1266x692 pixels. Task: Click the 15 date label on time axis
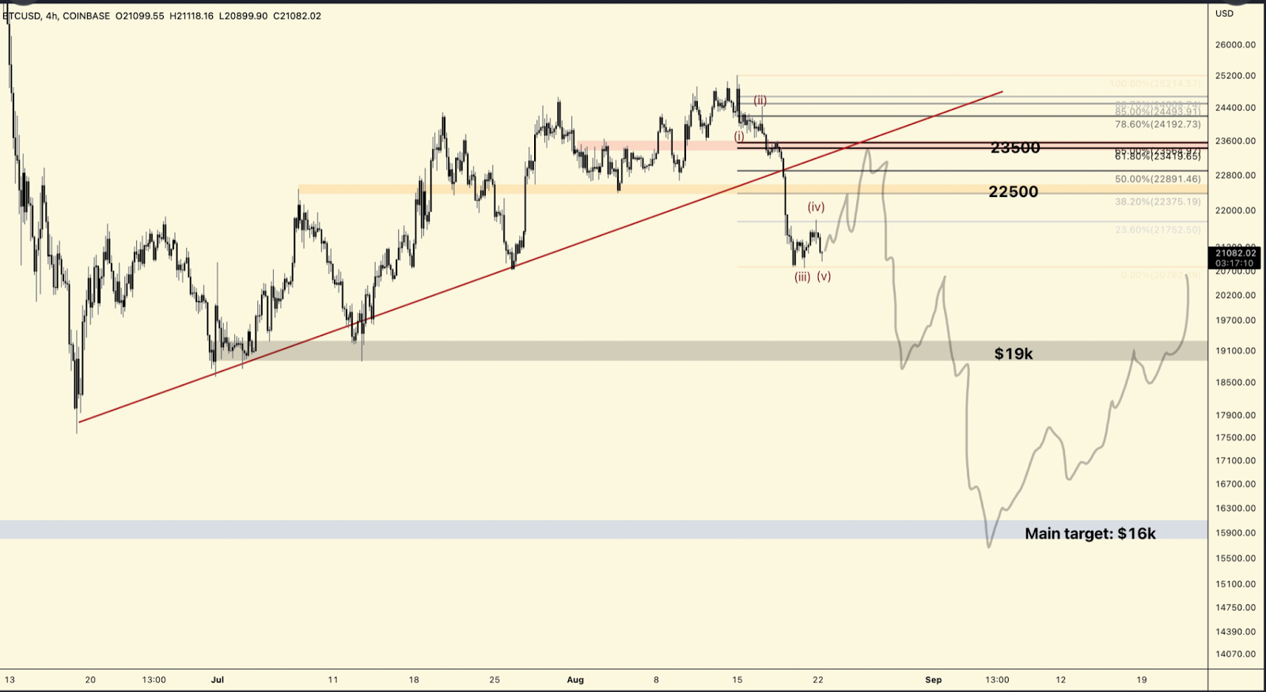pos(737,680)
